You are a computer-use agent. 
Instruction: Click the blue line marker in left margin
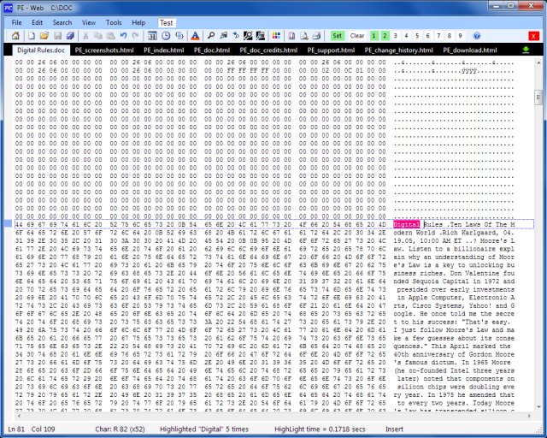(x=8, y=224)
